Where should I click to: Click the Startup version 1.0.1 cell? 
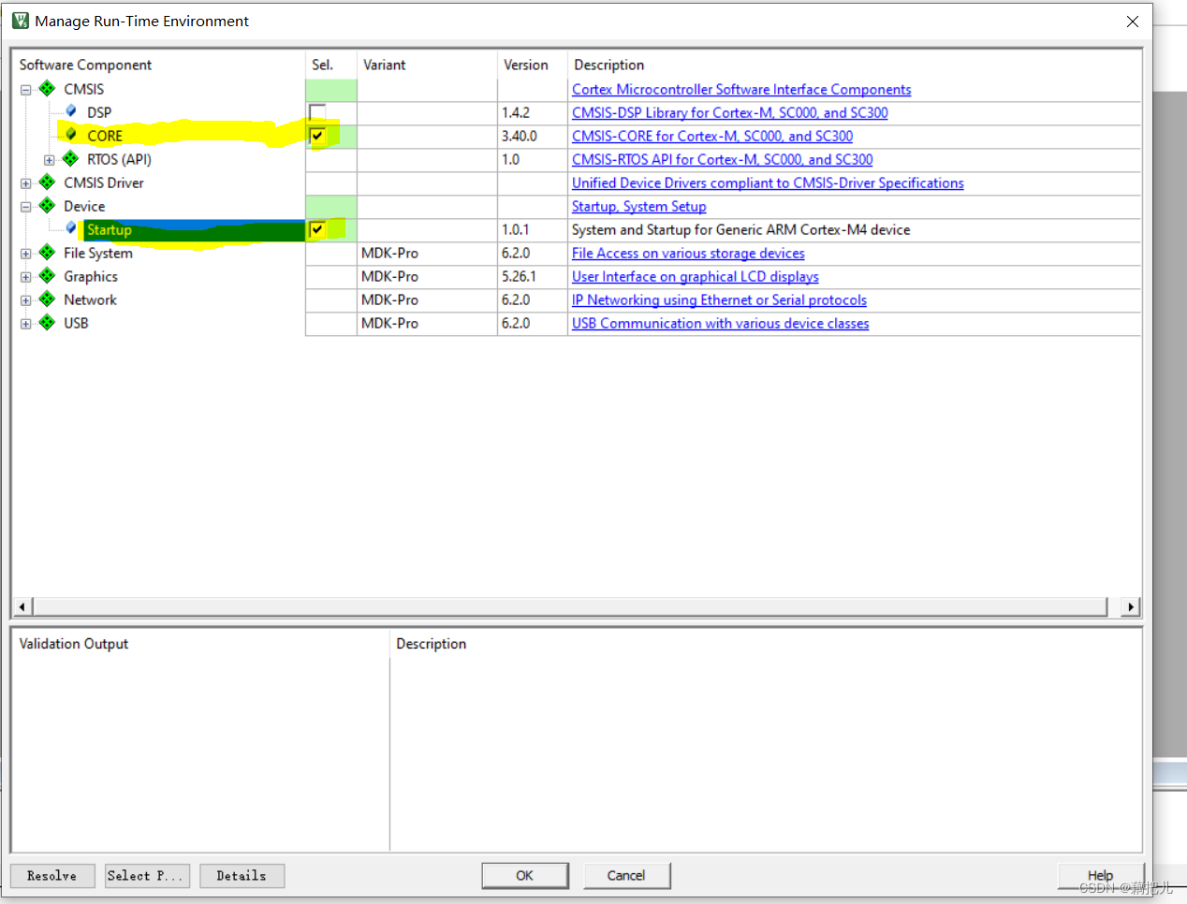[x=533, y=229]
